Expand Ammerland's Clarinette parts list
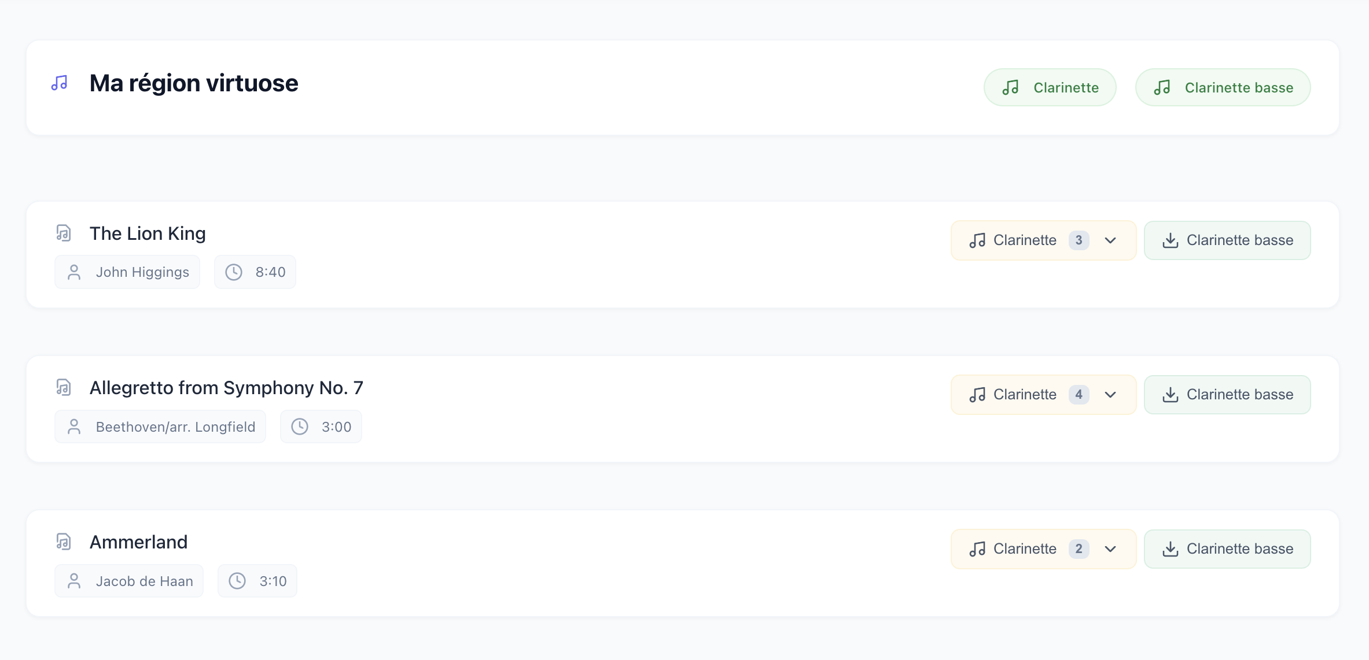This screenshot has width=1369, height=660. tap(1110, 549)
